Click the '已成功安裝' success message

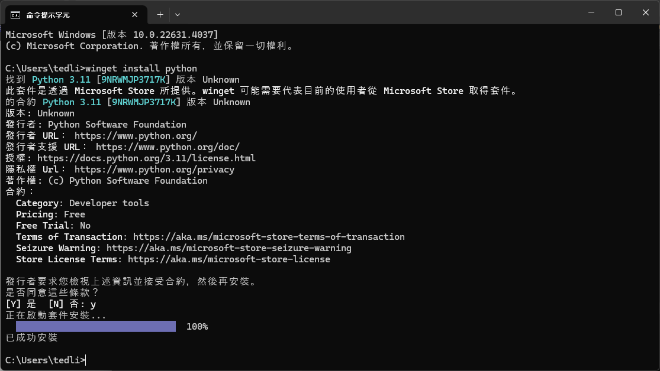31,338
